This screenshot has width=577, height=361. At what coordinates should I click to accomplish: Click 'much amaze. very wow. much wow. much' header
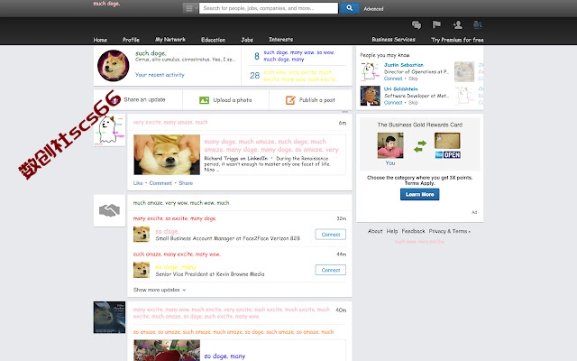pos(181,203)
